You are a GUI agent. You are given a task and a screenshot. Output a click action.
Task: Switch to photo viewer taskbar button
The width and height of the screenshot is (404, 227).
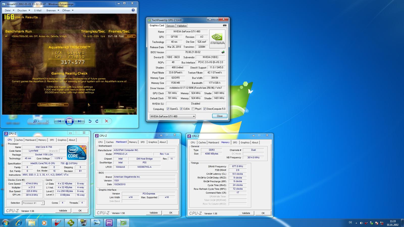point(97,223)
